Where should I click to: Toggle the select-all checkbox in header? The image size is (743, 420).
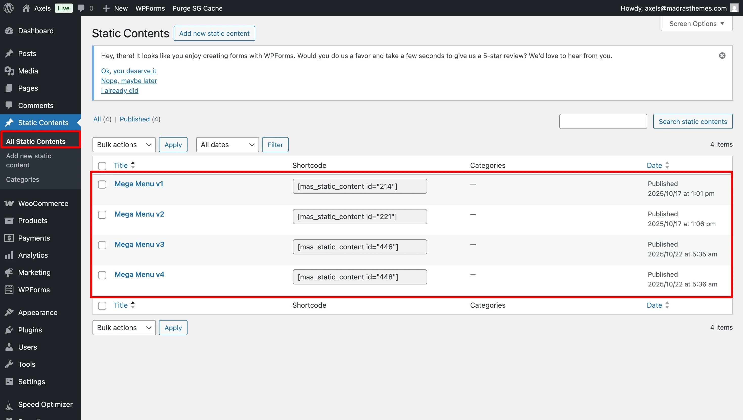click(102, 166)
